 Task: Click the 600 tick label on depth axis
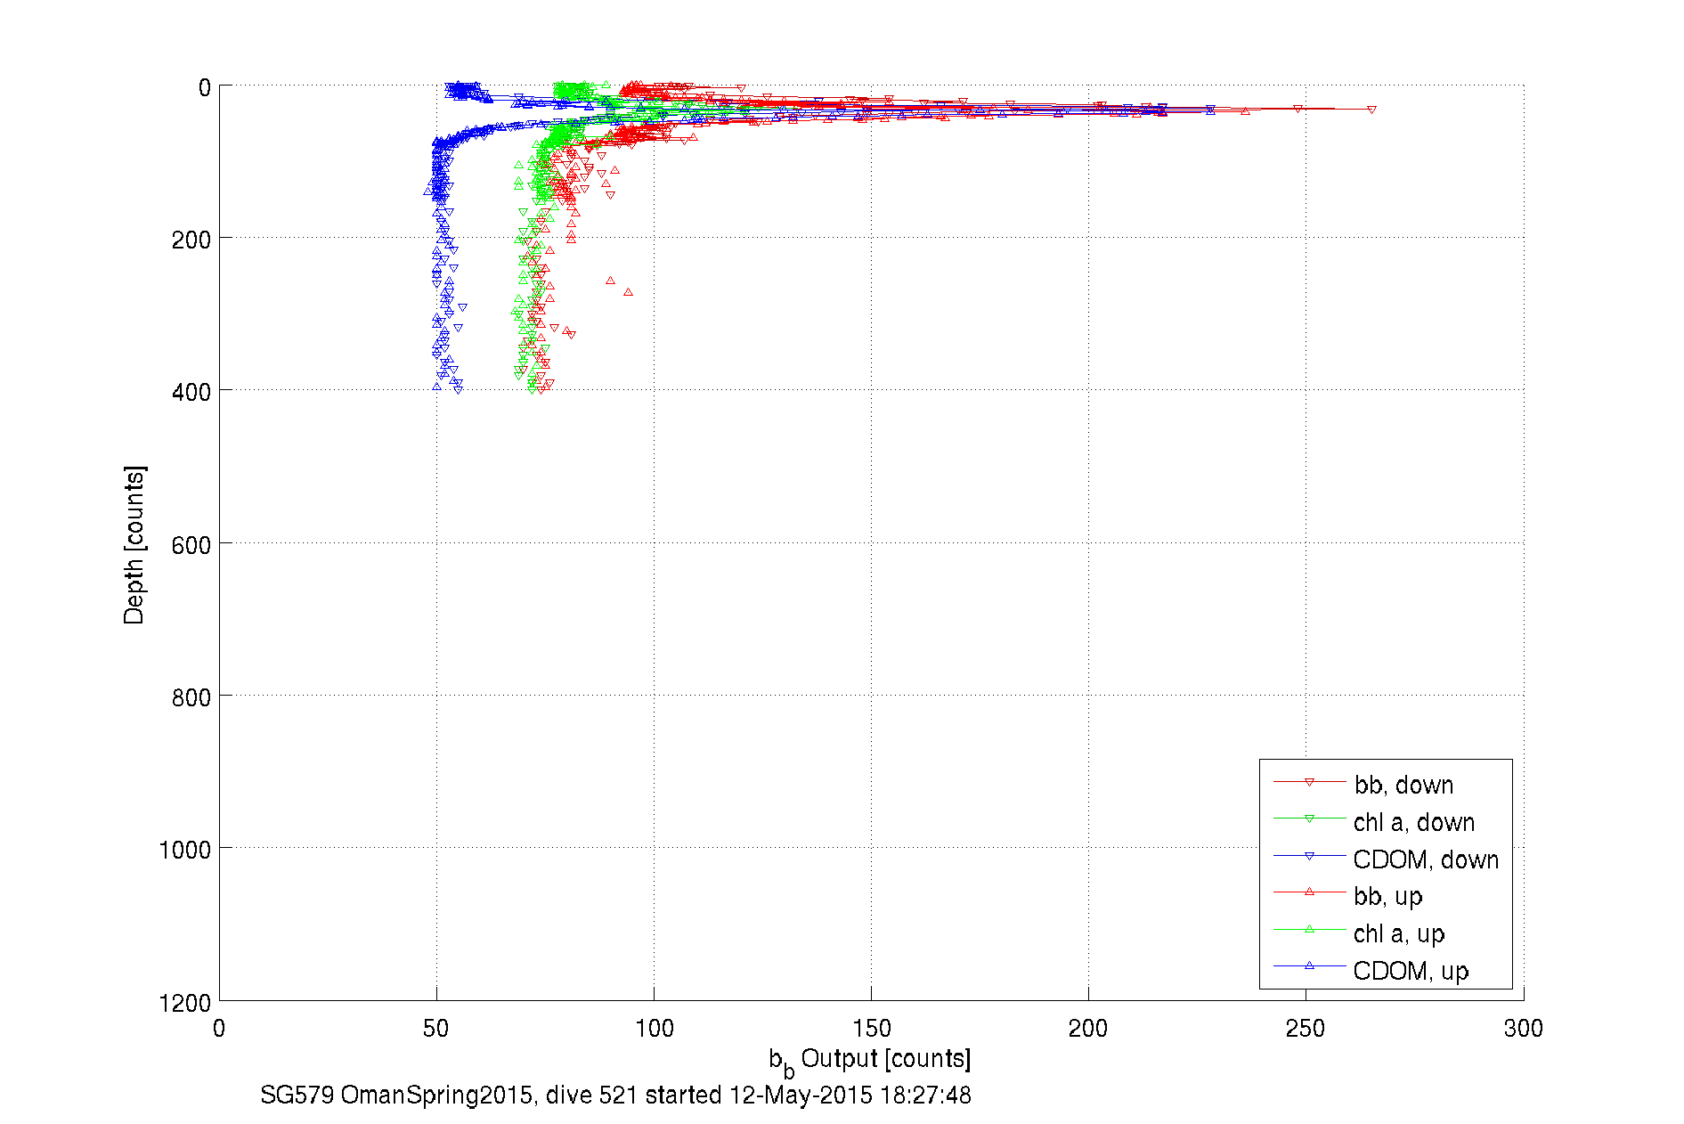191,545
